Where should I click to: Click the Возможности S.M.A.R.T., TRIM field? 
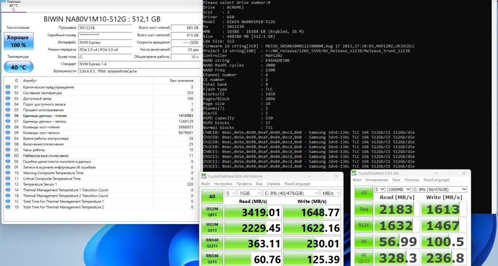139,71
